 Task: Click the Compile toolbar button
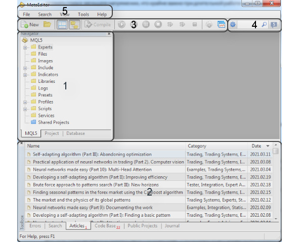point(98,25)
